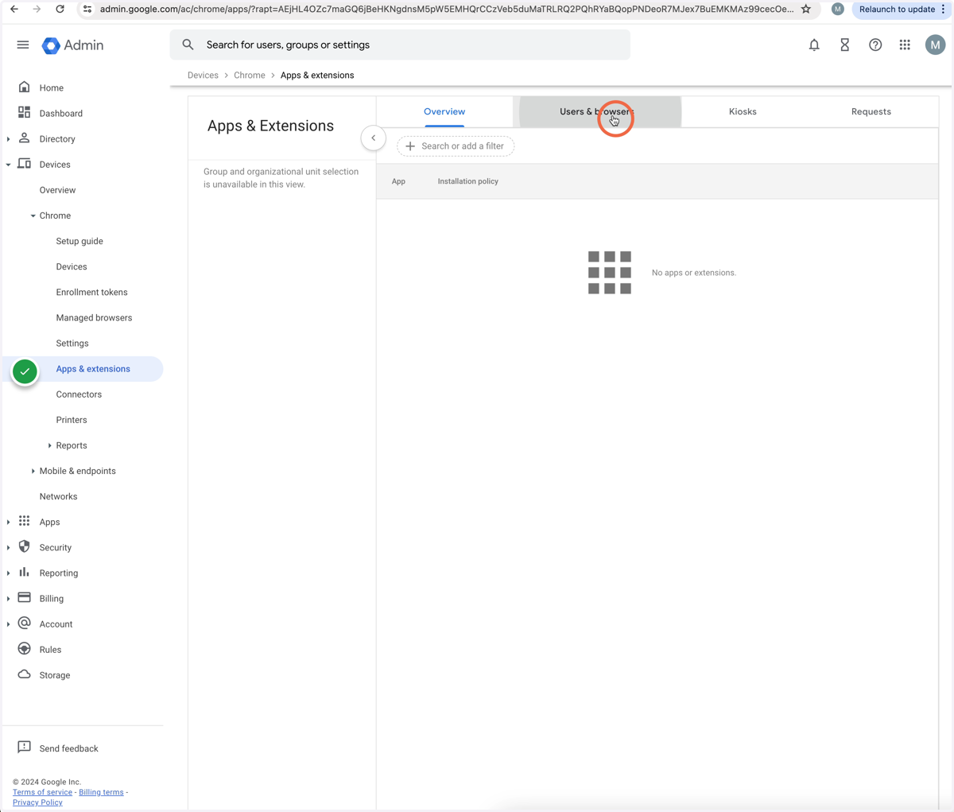
Task: Click the Rules icon in sidebar
Action: point(25,649)
